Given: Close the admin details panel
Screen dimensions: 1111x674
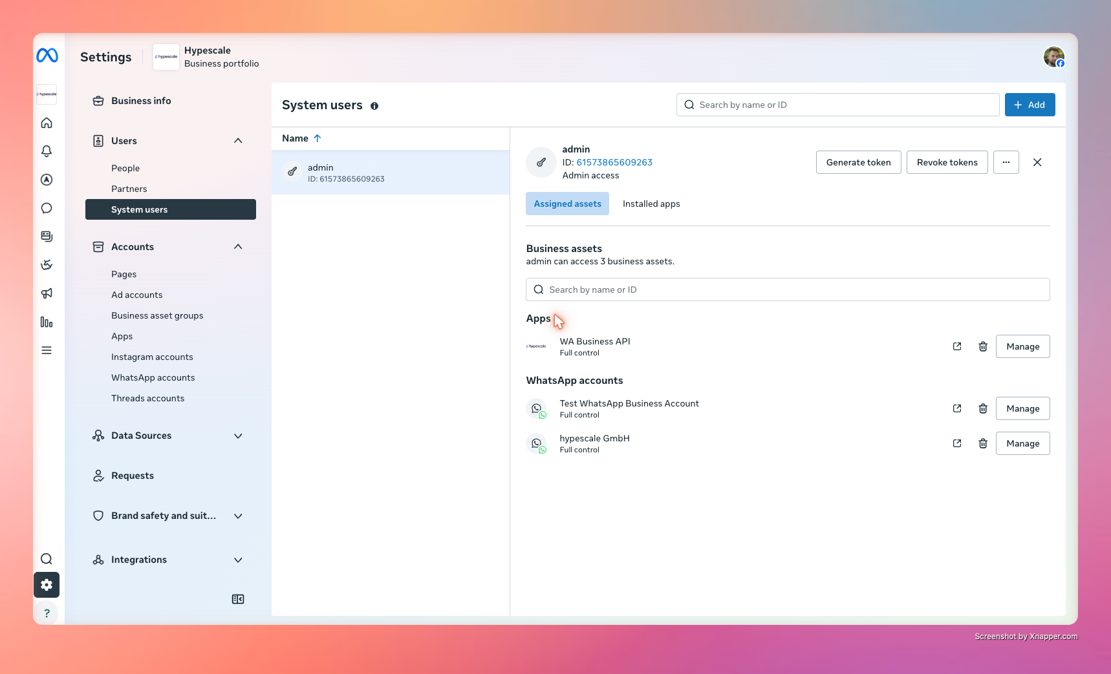Looking at the screenshot, I should tap(1037, 162).
